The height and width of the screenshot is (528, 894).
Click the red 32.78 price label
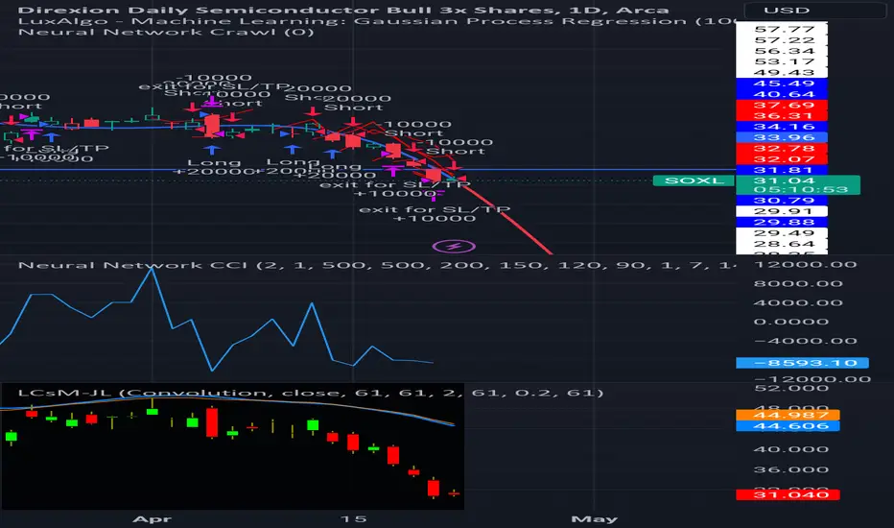point(784,149)
